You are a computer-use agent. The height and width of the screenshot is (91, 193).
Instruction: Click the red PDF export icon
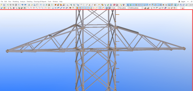tap(183, 8)
